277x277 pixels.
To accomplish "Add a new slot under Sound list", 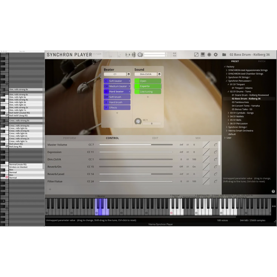I will [x=148, y=97].
